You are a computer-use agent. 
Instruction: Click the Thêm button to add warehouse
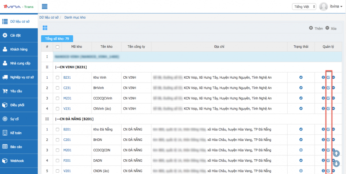tap(316, 28)
